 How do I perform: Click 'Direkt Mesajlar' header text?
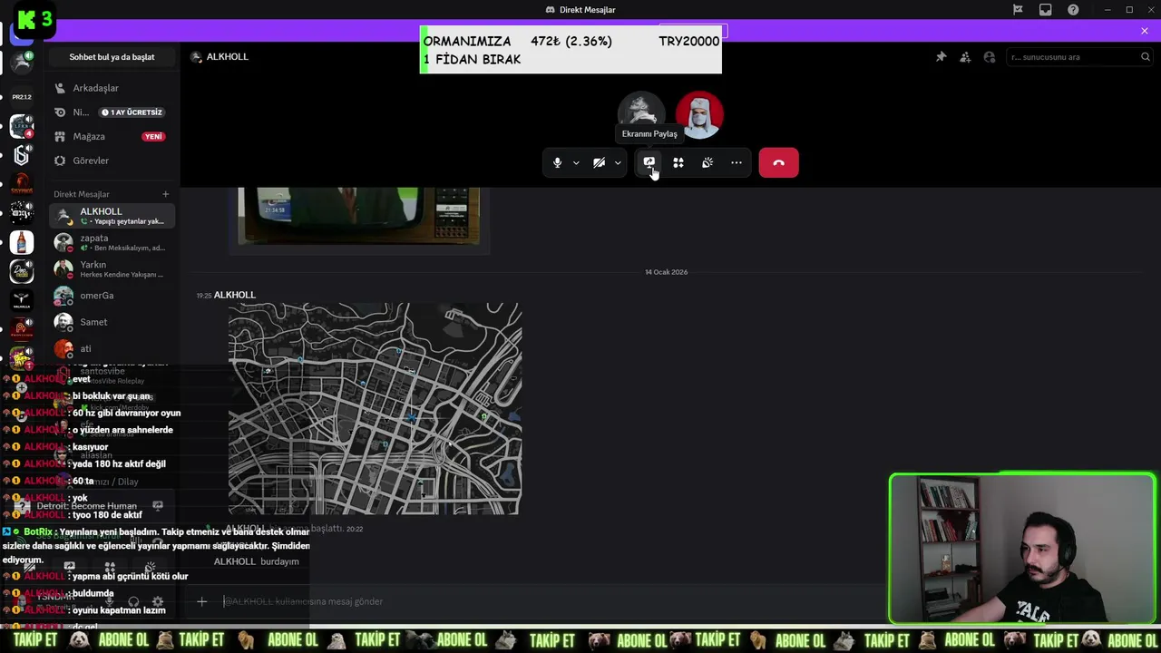pyautogui.click(x=82, y=194)
